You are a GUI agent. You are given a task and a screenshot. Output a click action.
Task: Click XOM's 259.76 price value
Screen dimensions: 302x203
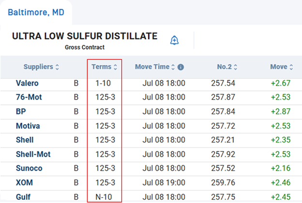[223, 183]
